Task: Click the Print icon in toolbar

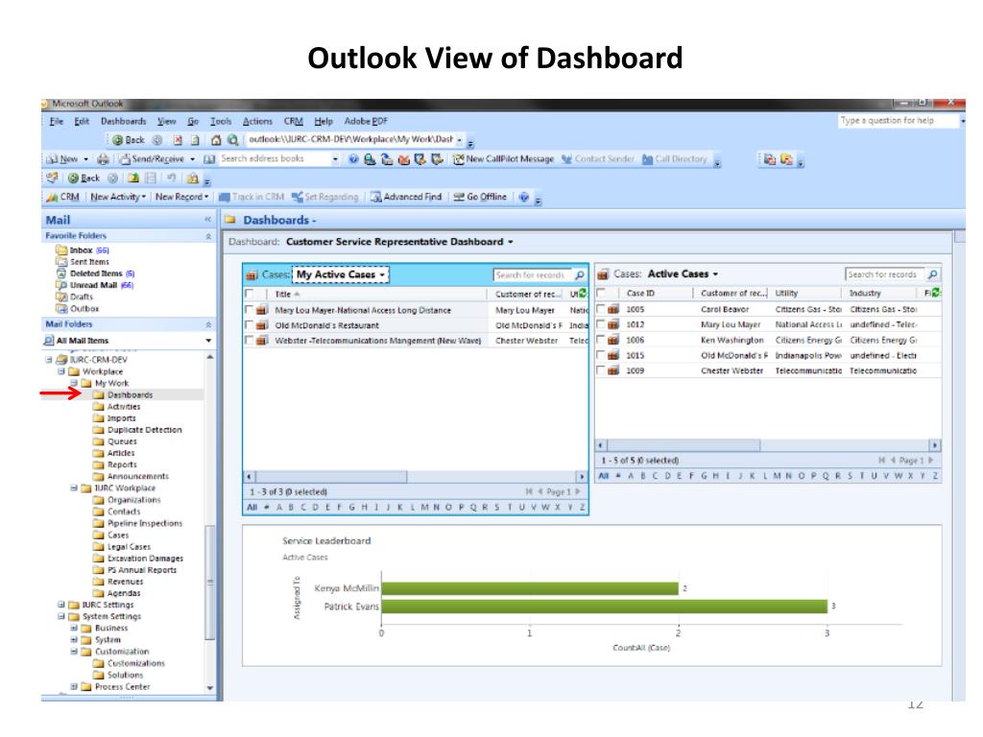Action: [103, 159]
